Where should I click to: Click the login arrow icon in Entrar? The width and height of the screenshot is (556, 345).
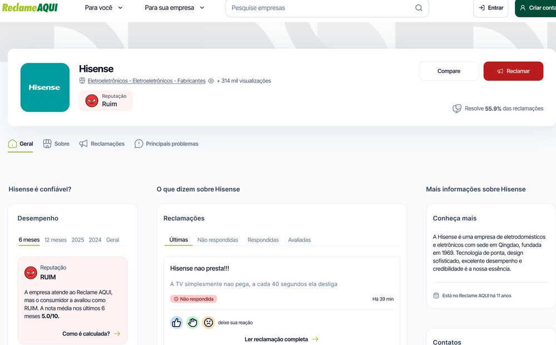point(481,8)
